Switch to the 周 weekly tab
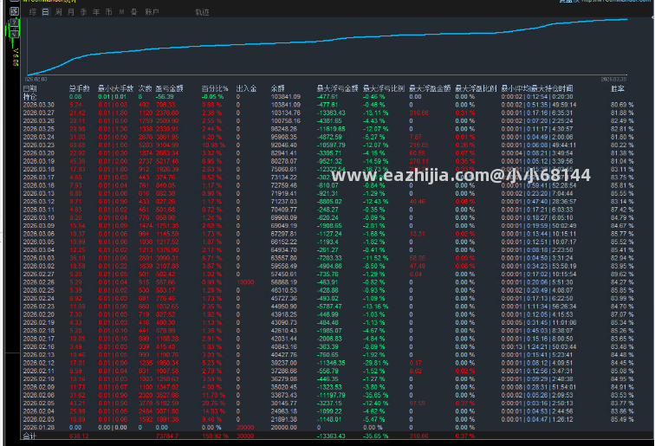Screen dimensions: 655x446 pos(58,12)
